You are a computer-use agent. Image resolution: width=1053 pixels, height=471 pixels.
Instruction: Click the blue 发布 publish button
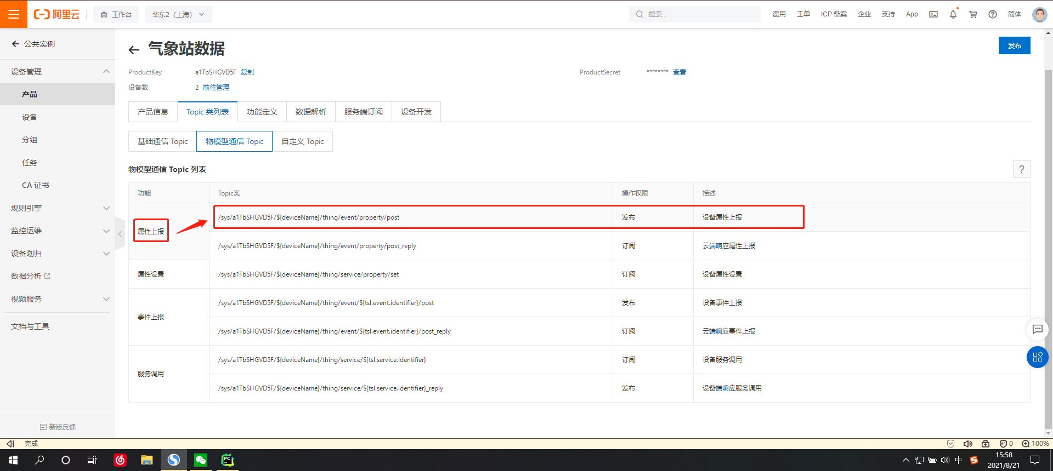pyautogui.click(x=1015, y=45)
